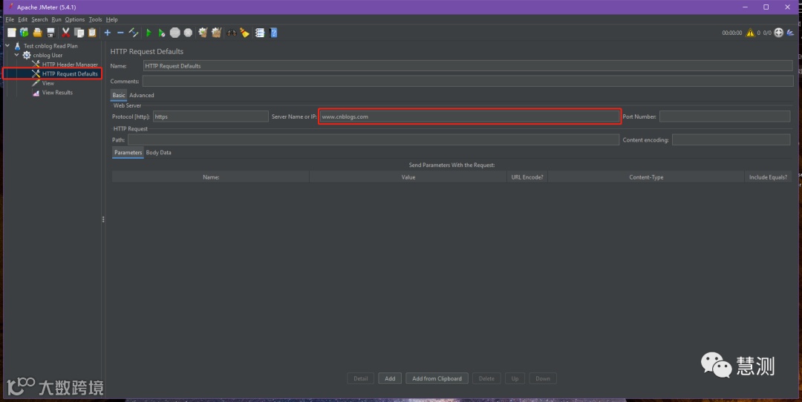This screenshot has width=802, height=402.
Task: Click the Toggle enable/disable icon
Action: tap(134, 33)
